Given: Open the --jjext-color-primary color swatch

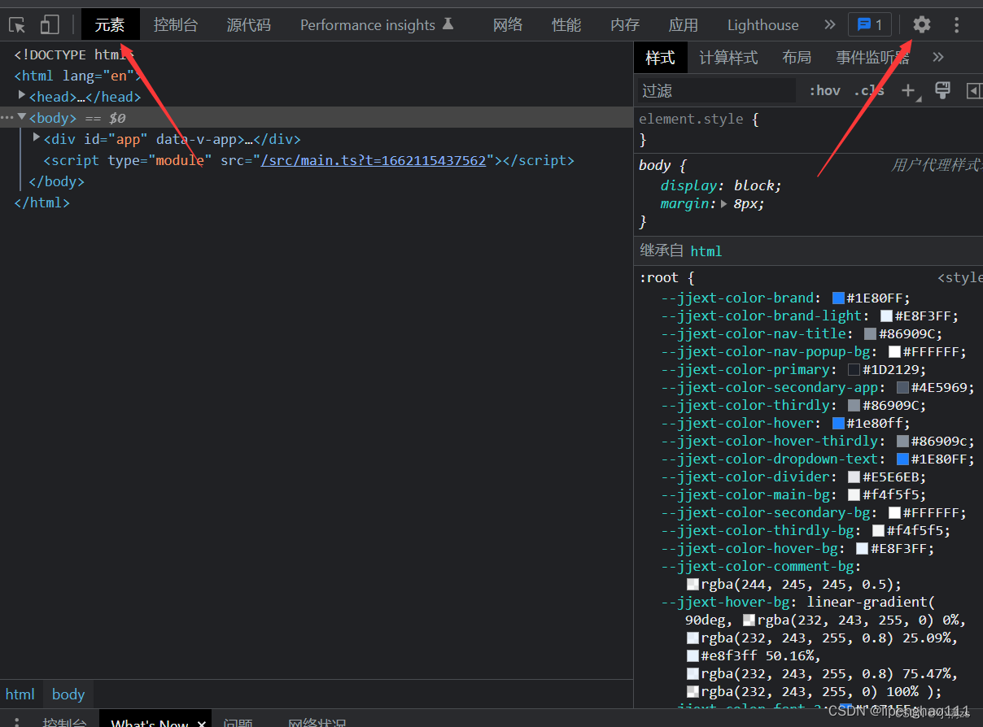Looking at the screenshot, I should (854, 369).
